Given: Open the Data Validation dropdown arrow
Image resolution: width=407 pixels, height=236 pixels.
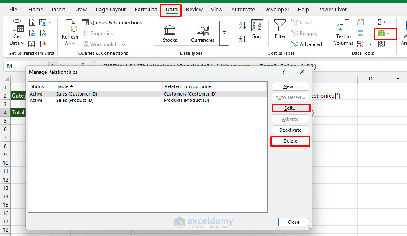Looking at the screenshot, I should pos(371,44).
